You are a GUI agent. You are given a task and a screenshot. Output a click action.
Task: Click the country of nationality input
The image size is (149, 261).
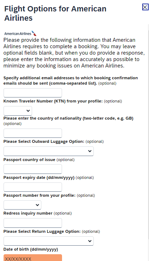point(33,133)
